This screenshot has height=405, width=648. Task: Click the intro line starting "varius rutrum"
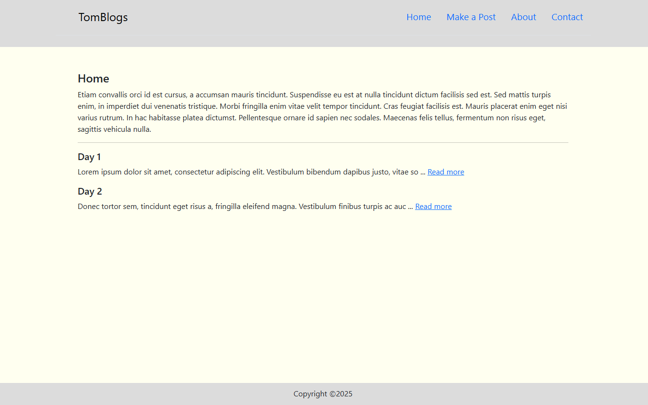(312, 118)
